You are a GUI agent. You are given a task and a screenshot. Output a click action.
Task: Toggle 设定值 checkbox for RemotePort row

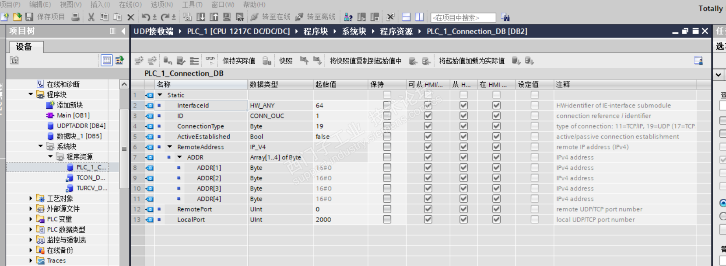point(534,209)
